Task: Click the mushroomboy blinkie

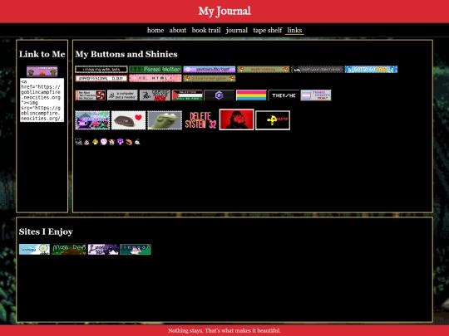Action: click(263, 70)
